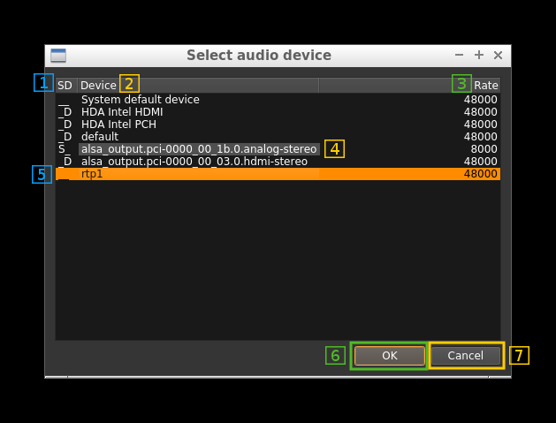
Task: Select the HDA Intel HDMI device
Action: point(122,112)
